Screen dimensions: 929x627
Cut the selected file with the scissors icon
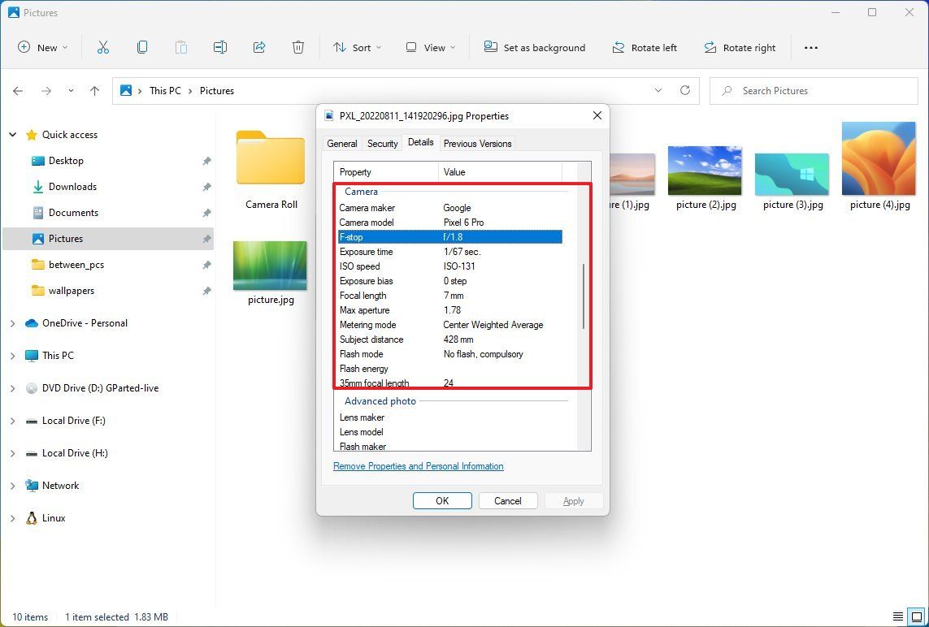[x=103, y=47]
